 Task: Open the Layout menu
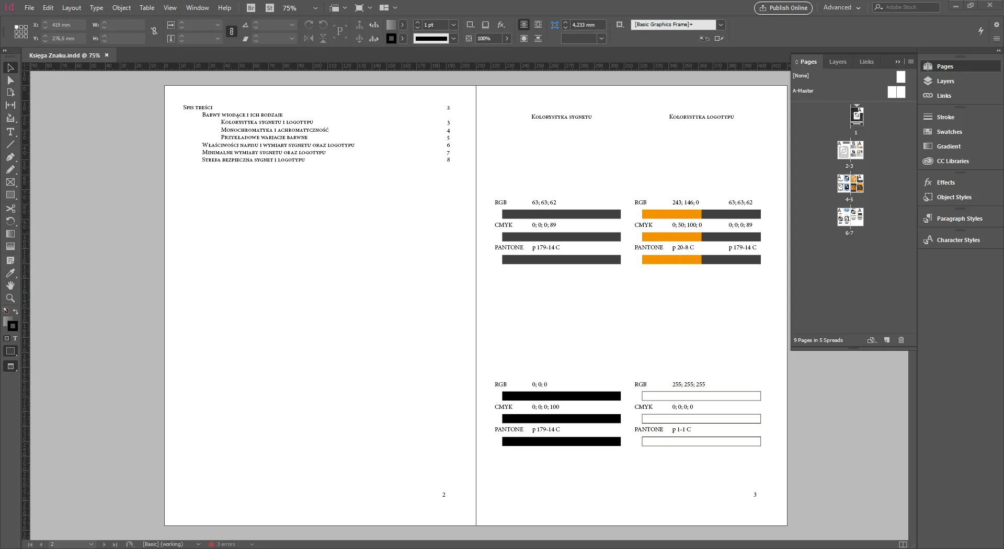(x=72, y=8)
